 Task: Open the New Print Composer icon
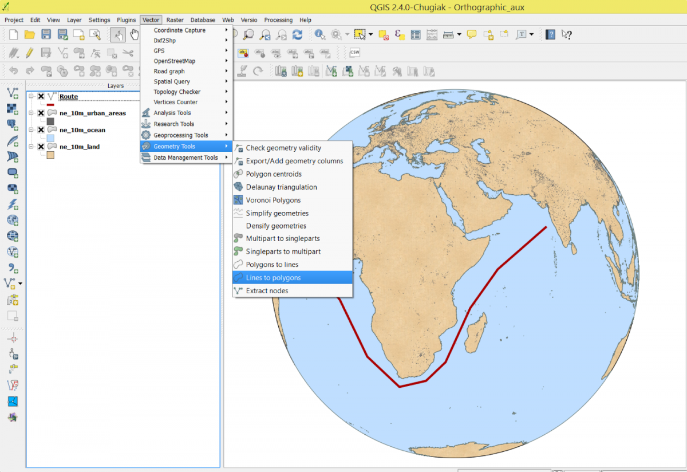[x=78, y=34]
